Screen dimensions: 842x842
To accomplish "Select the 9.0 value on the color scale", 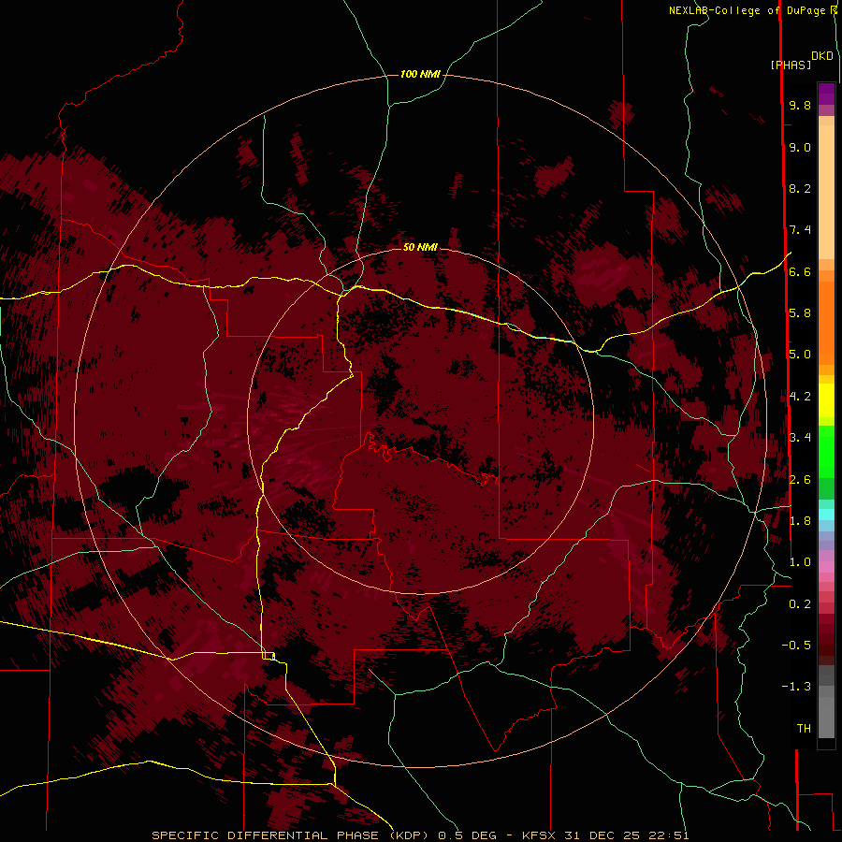I will pos(800,147).
